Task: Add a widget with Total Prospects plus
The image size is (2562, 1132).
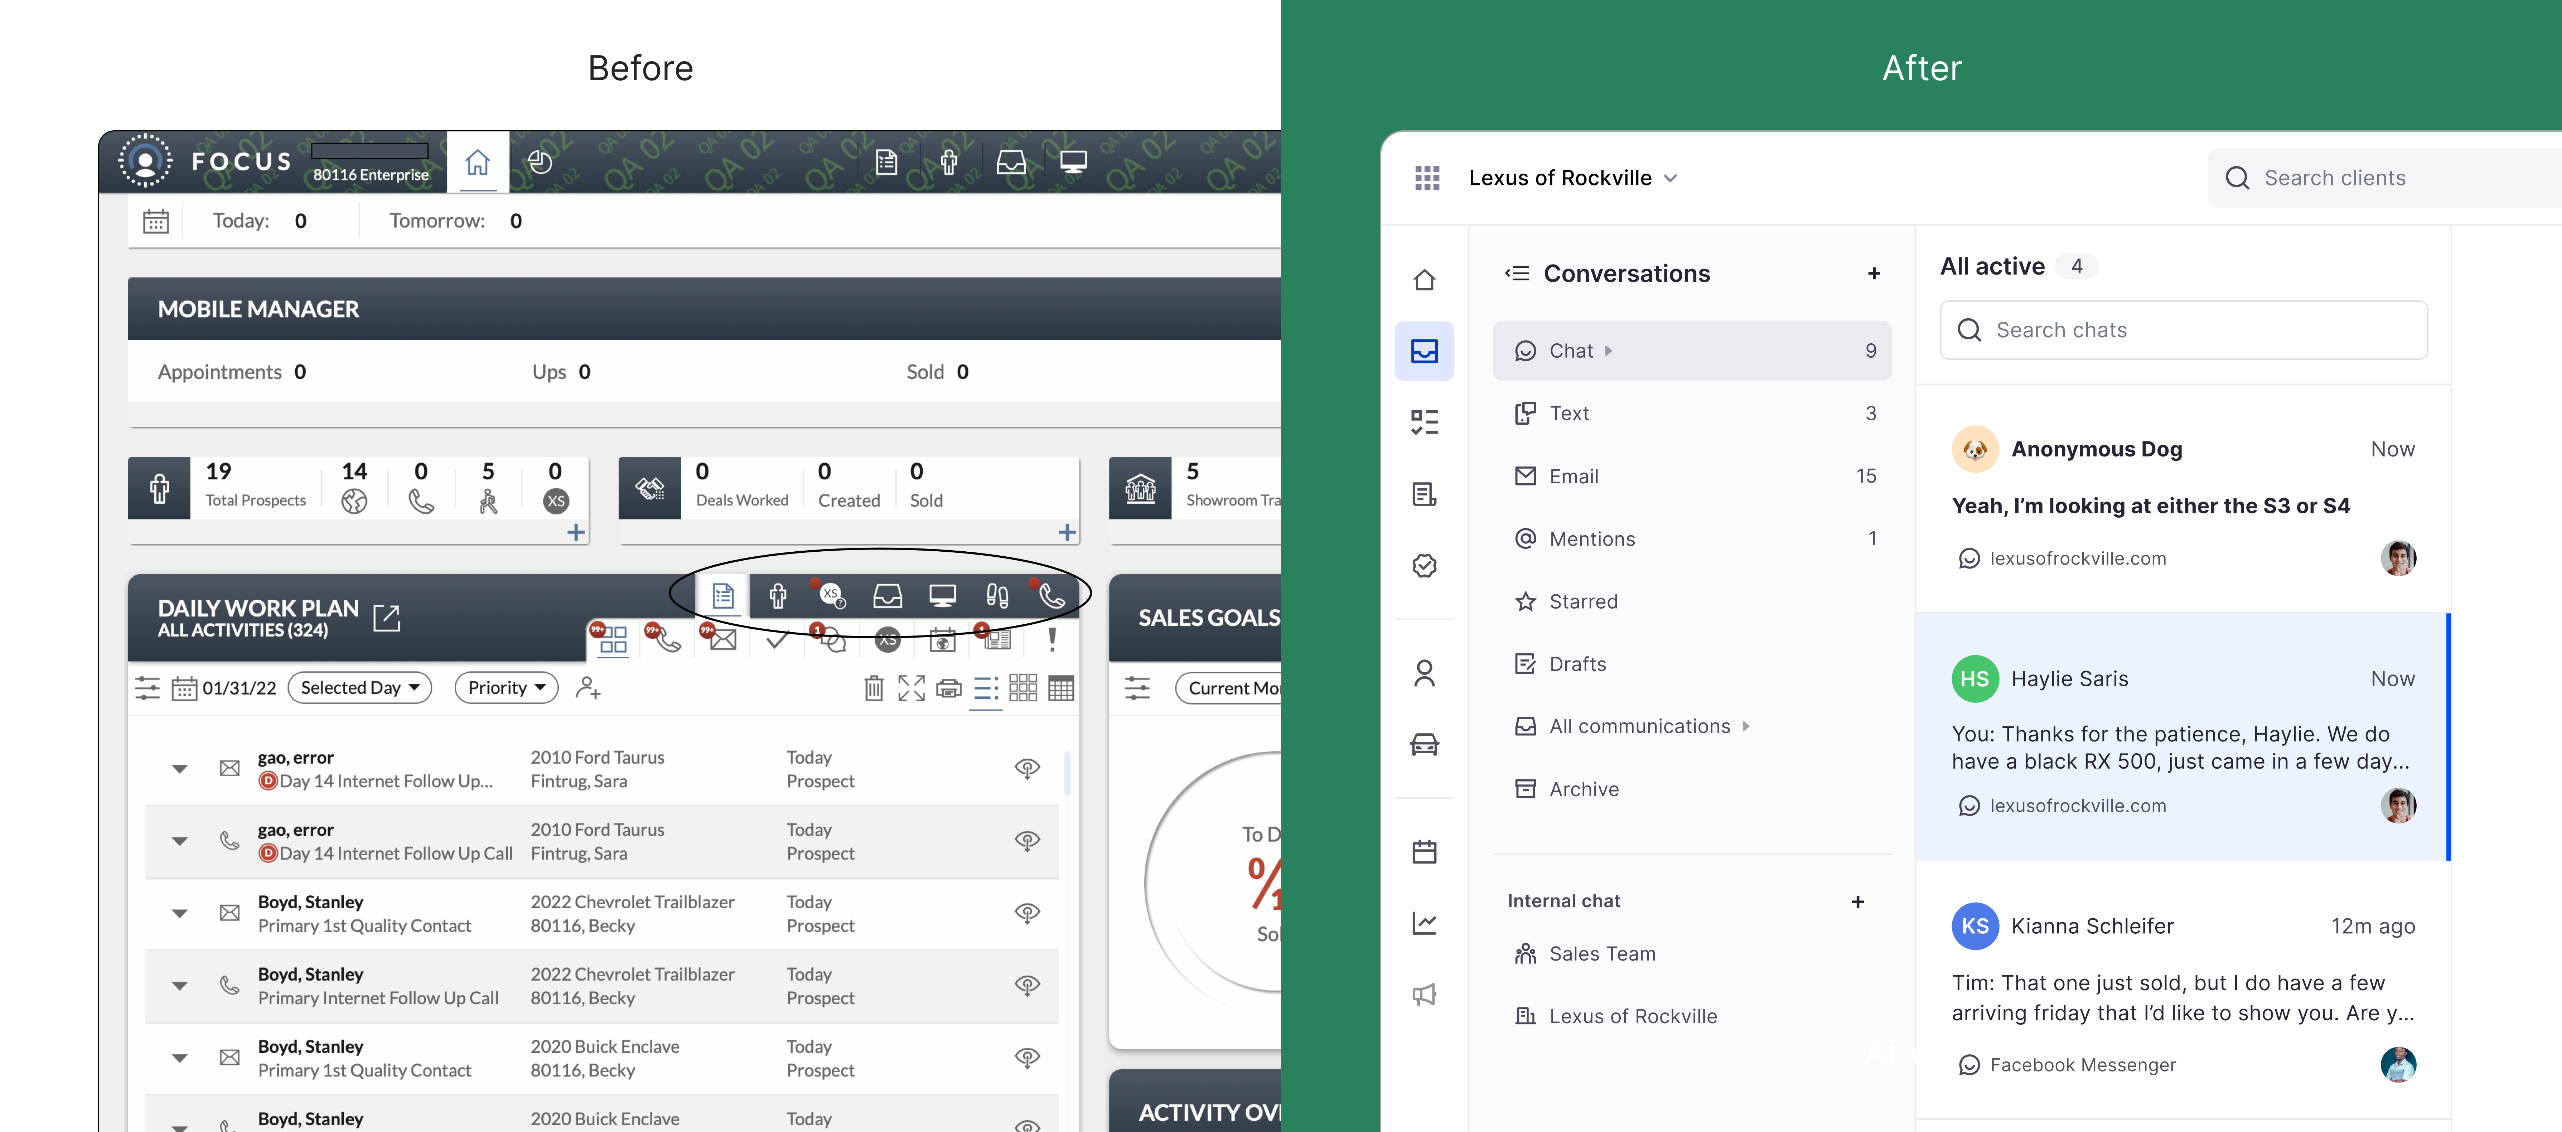Action: pyautogui.click(x=576, y=532)
